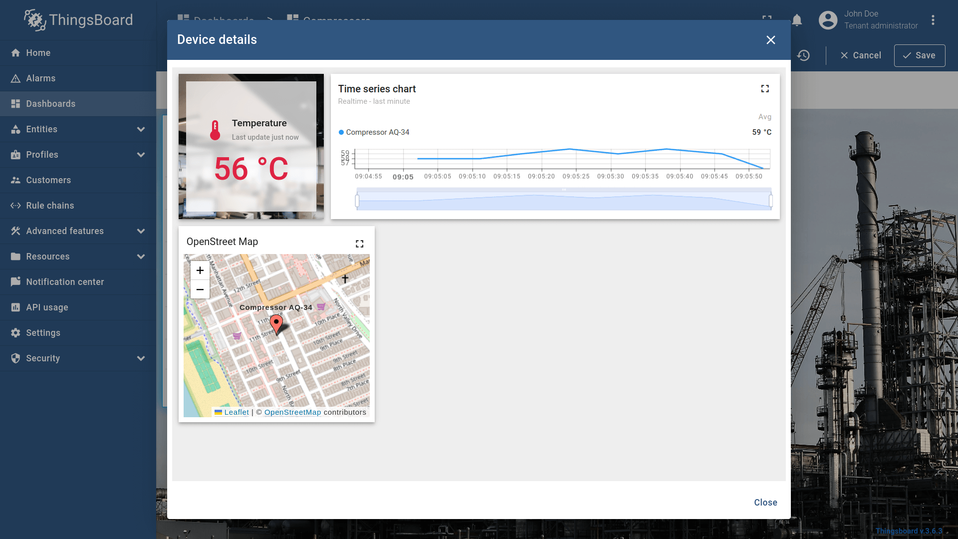Click left handle of chart range slider
958x539 pixels.
click(357, 201)
